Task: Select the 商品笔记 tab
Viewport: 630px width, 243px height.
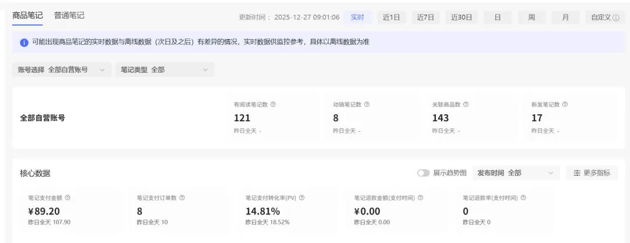Action: 27,16
